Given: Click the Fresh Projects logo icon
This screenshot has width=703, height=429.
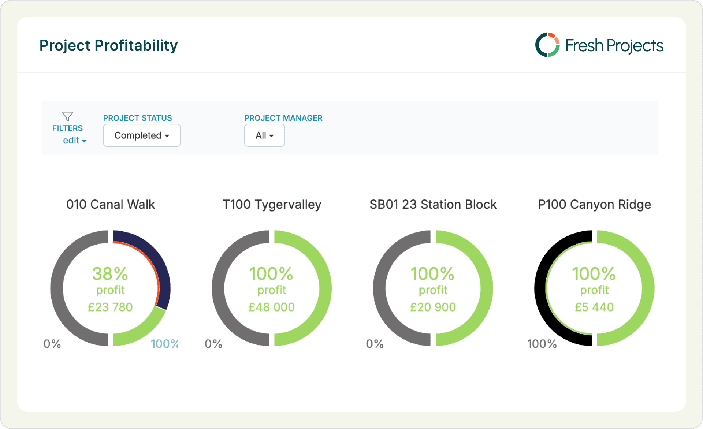Looking at the screenshot, I should click(x=547, y=45).
